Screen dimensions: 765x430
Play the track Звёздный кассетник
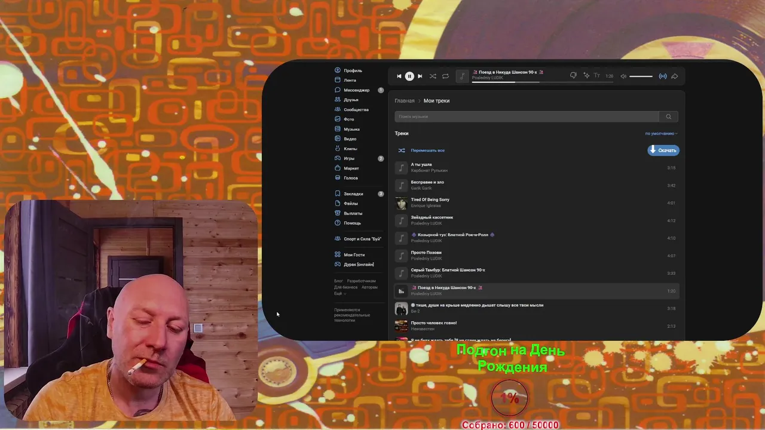537,220
